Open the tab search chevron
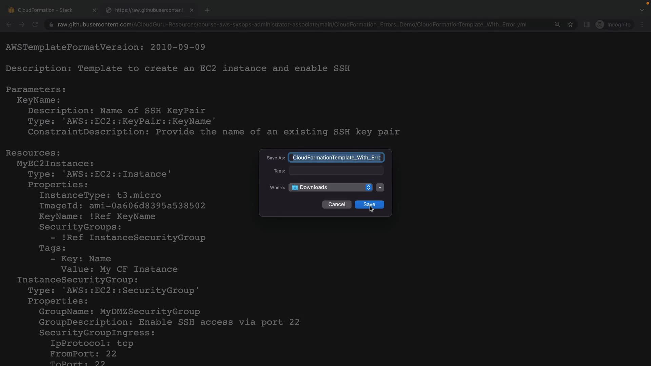 coord(642,10)
